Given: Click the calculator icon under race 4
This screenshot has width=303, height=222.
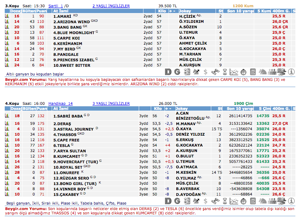Looking at the screenshot, I should [253, 201].
